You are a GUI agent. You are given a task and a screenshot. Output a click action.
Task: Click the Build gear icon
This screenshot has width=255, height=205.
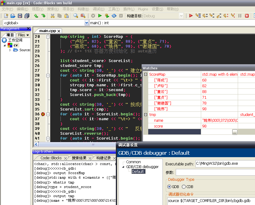tap(93, 16)
